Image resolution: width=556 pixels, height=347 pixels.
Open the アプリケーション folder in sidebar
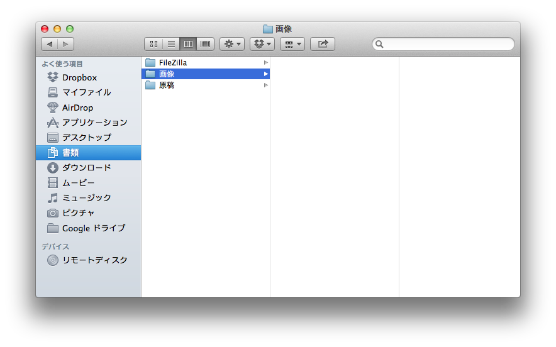94,123
